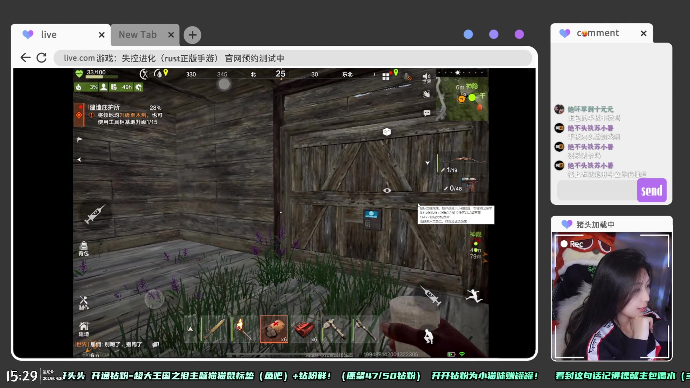690x388 pixels.
Task: Open the crafting (制作) menu
Action: pos(84,303)
